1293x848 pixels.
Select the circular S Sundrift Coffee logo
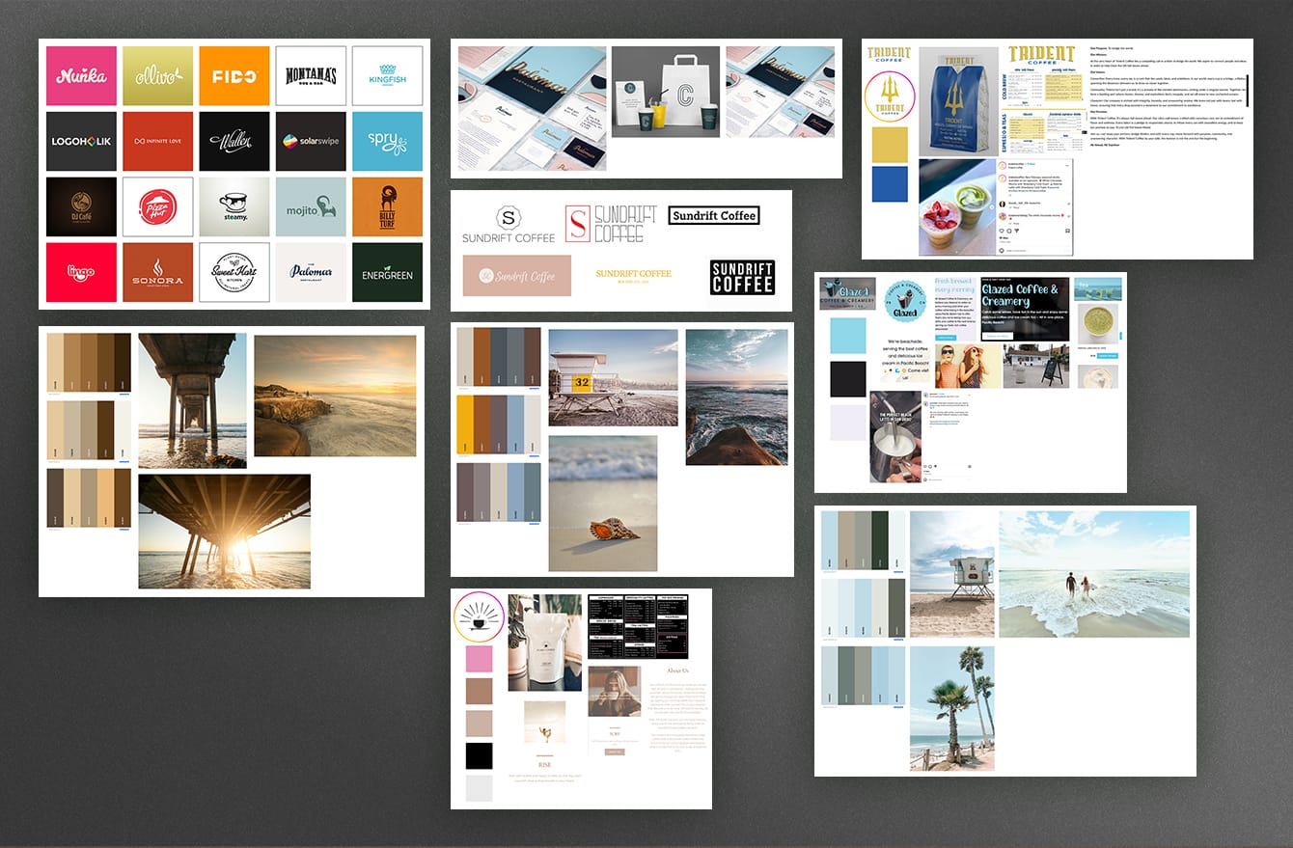click(x=509, y=224)
